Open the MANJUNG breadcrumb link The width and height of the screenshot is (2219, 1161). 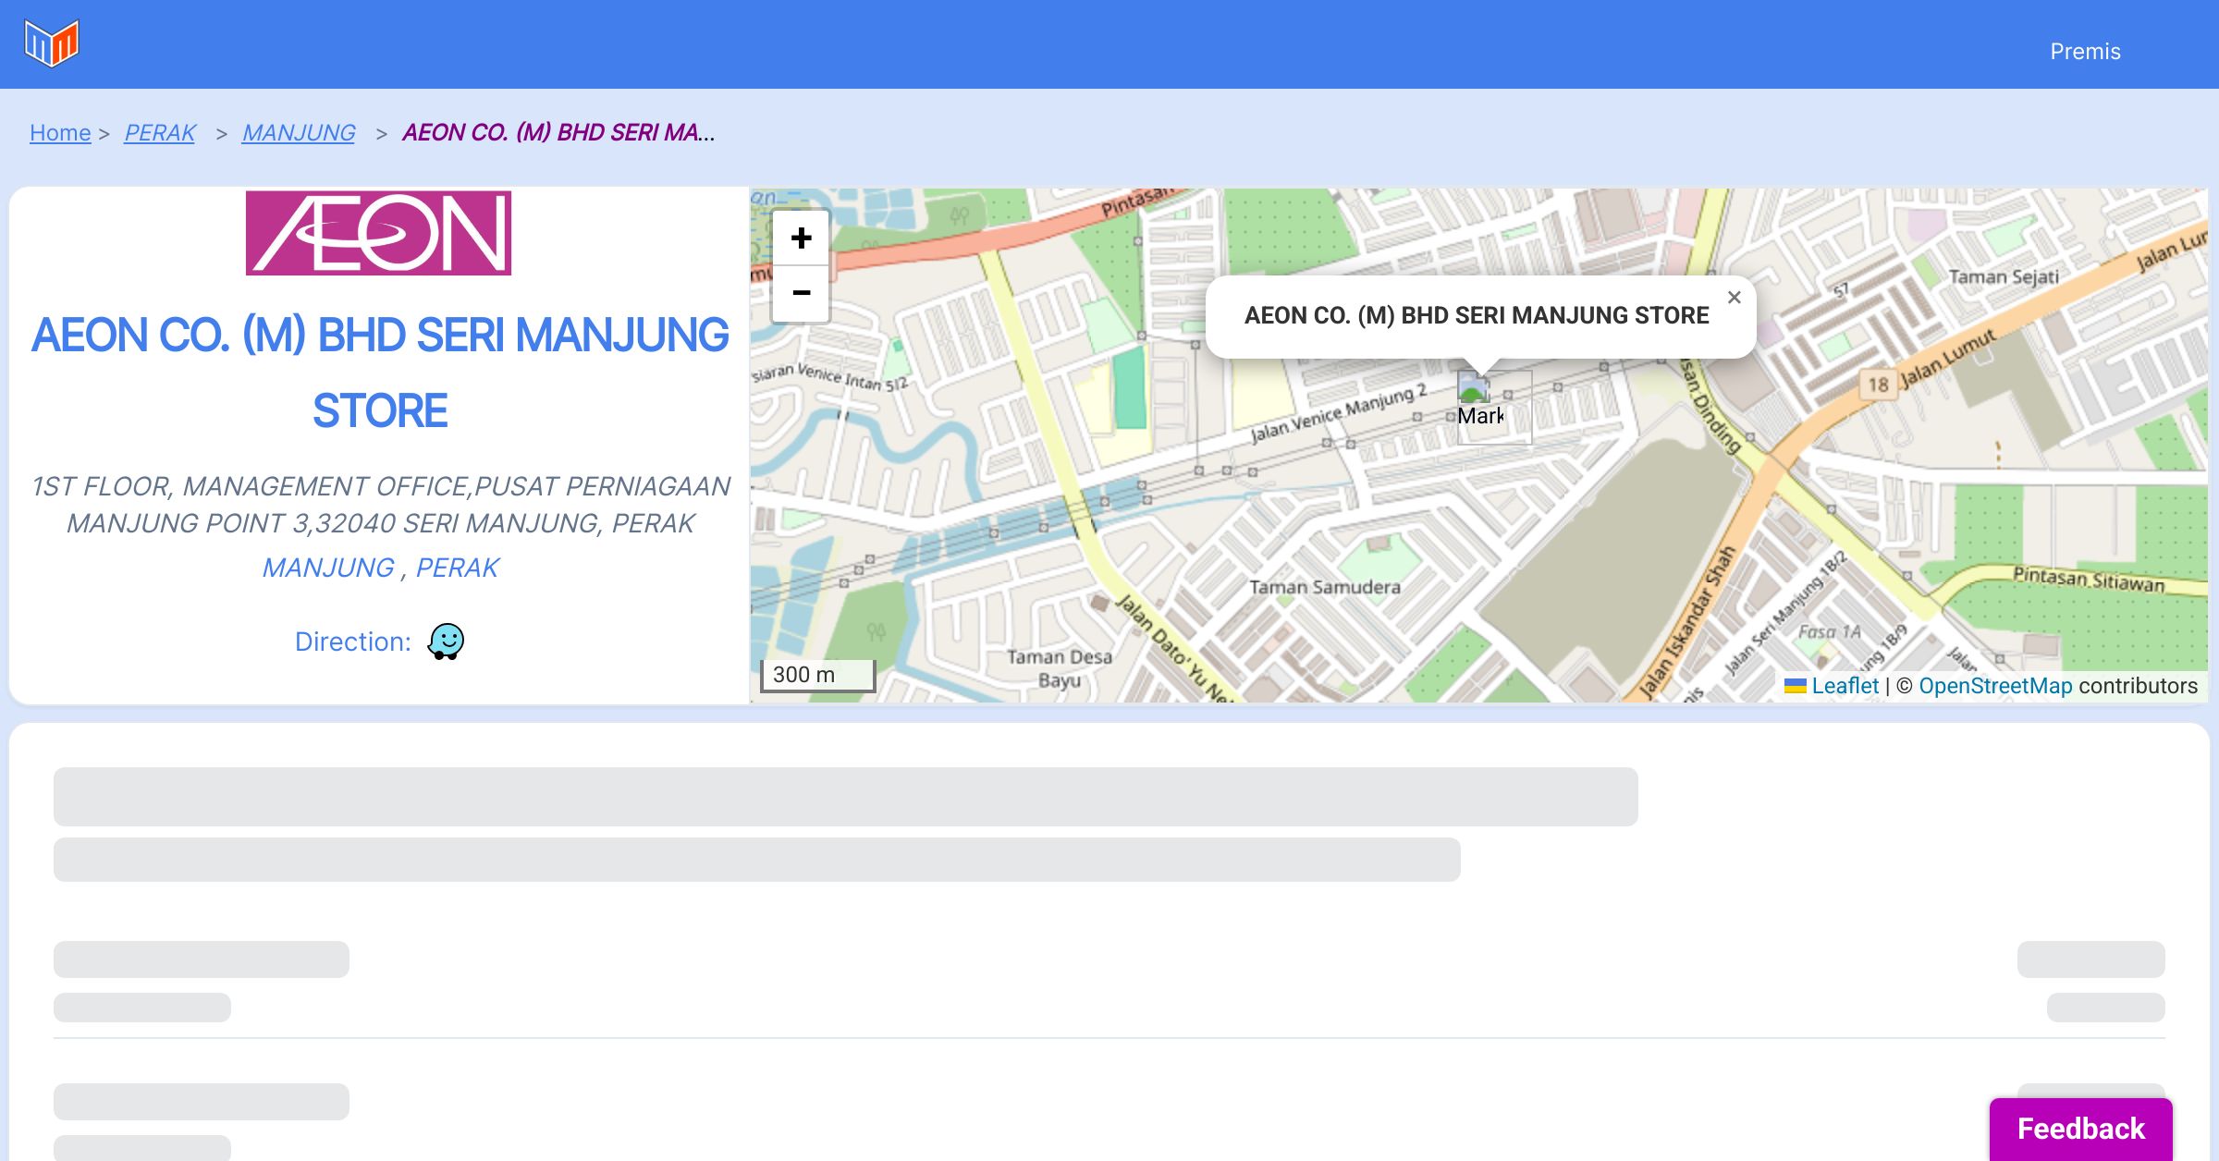(x=298, y=133)
